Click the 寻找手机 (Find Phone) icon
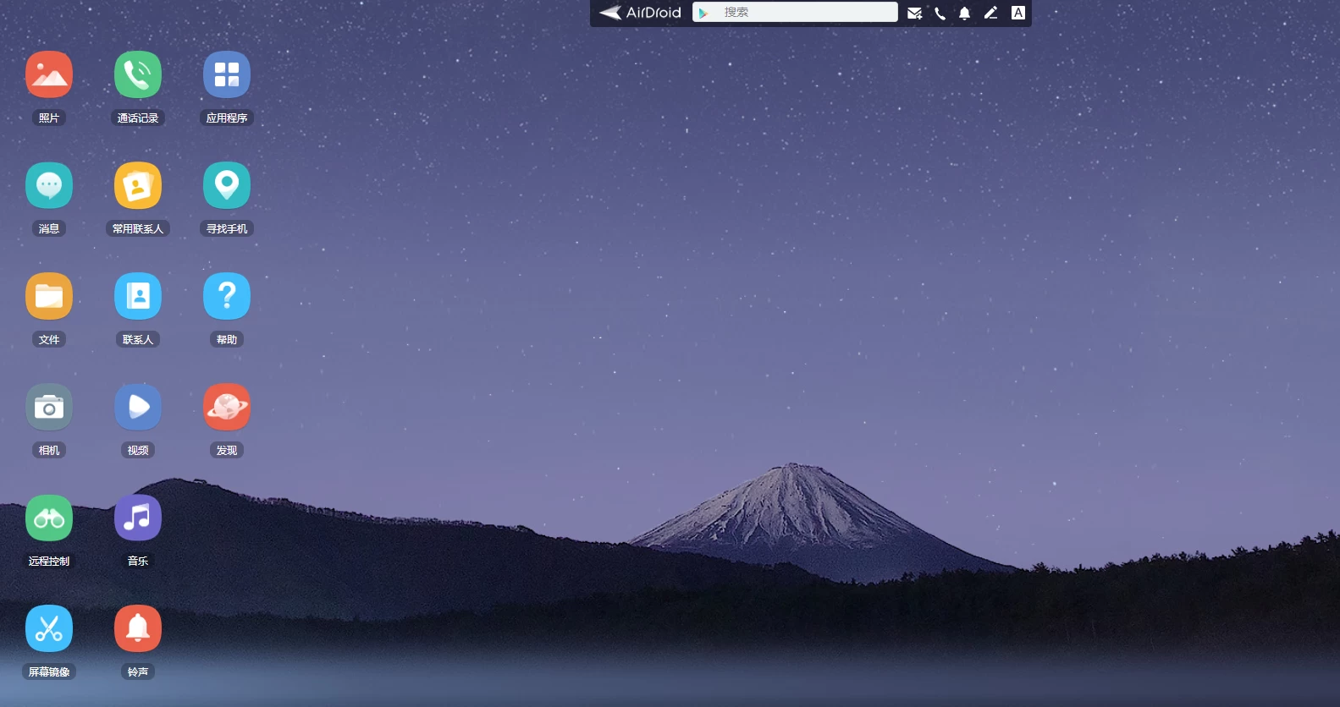 (x=227, y=185)
